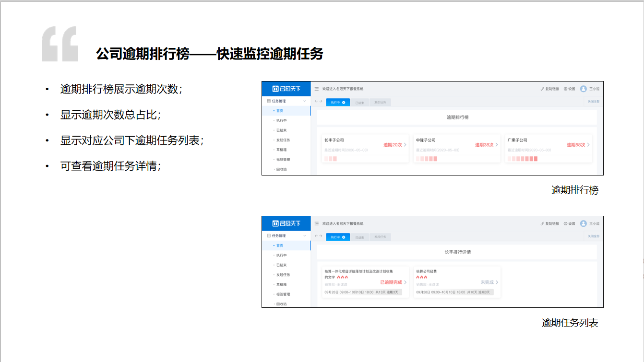Open 标签管理 sidebar item in 长丰排行详情 screenshot
The width and height of the screenshot is (644, 362).
[286, 294]
